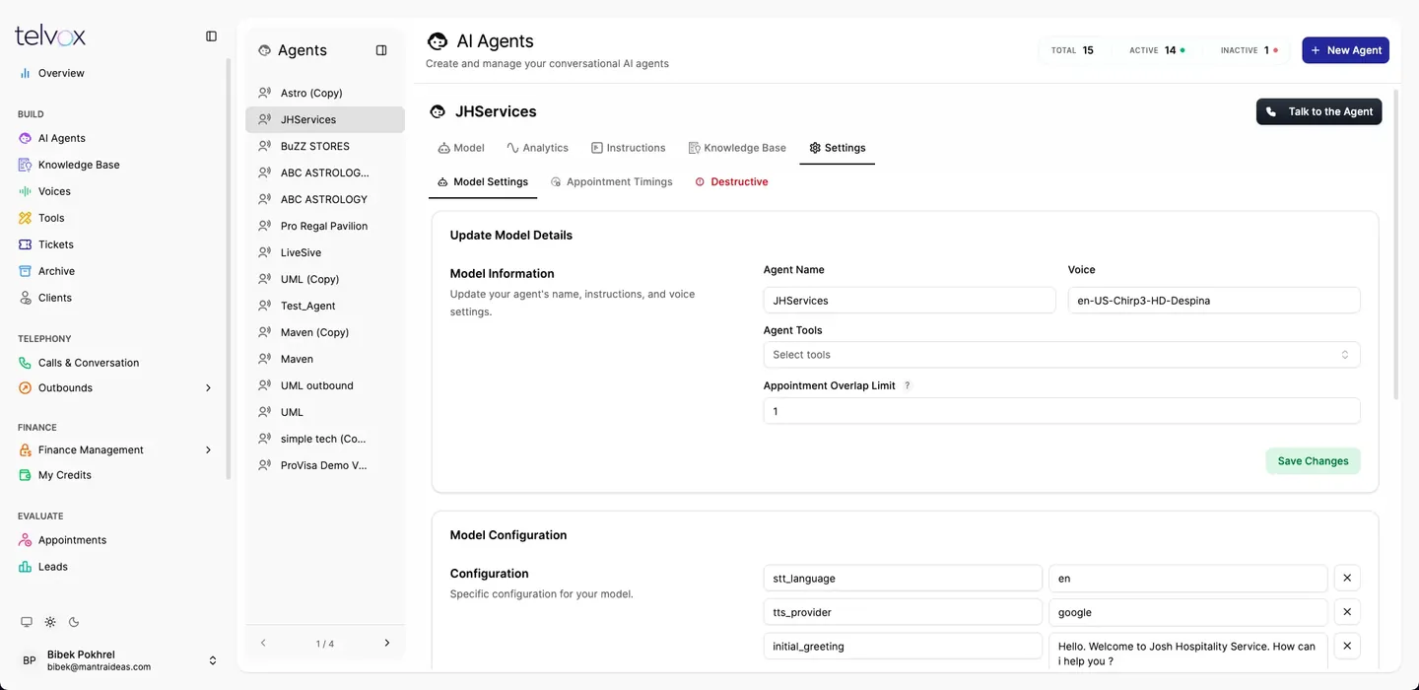The height and width of the screenshot is (690, 1419).
Task: Switch to Appointment Timings sub-tab
Action: click(611, 181)
